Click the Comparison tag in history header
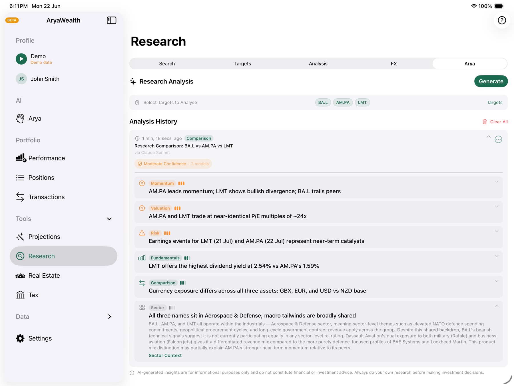 pyautogui.click(x=199, y=138)
